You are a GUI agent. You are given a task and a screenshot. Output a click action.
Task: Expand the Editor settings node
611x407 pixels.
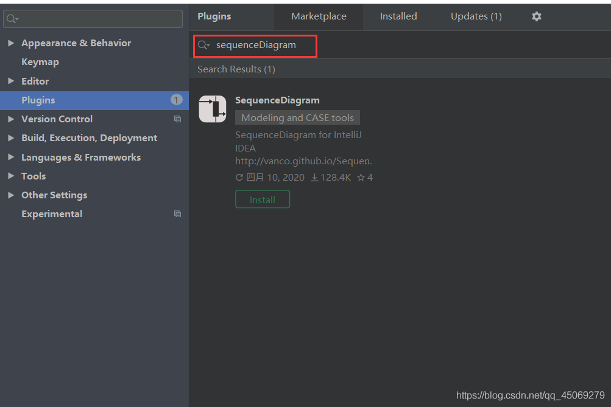tap(11, 81)
